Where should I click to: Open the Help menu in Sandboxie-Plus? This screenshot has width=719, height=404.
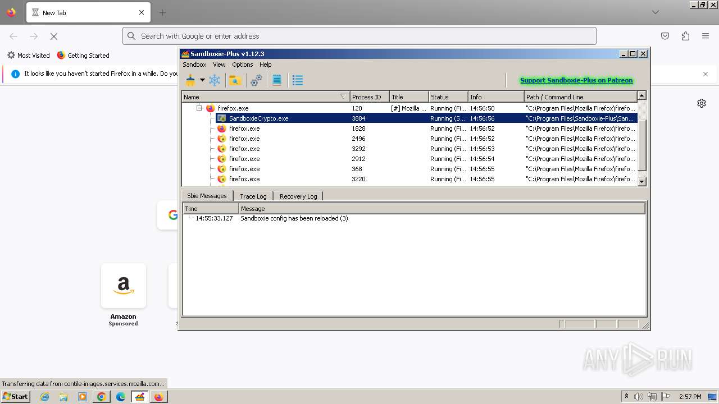coord(266,65)
